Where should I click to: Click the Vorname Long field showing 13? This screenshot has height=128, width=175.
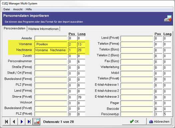tap(81, 44)
